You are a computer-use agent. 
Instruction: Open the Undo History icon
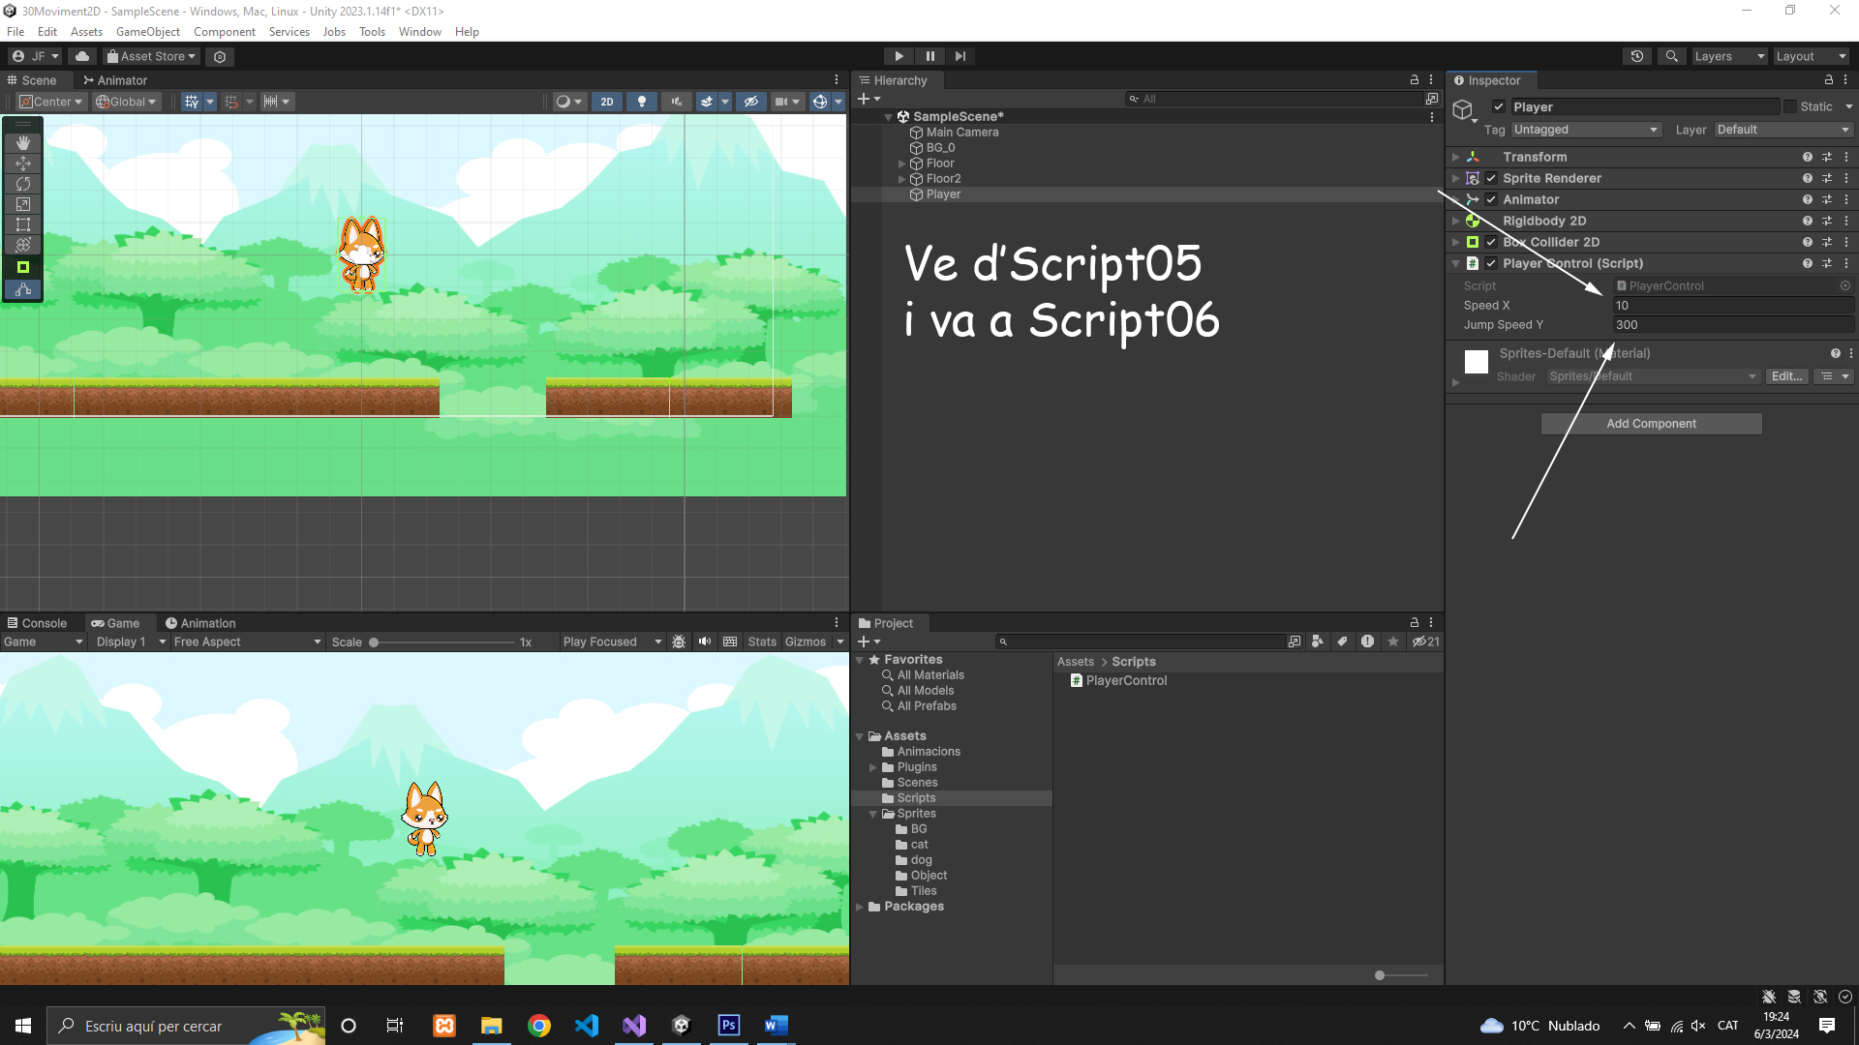coord(1636,56)
